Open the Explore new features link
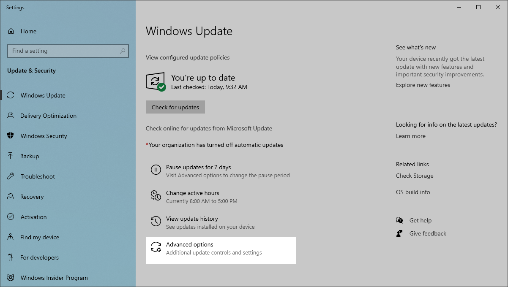 [423, 84]
